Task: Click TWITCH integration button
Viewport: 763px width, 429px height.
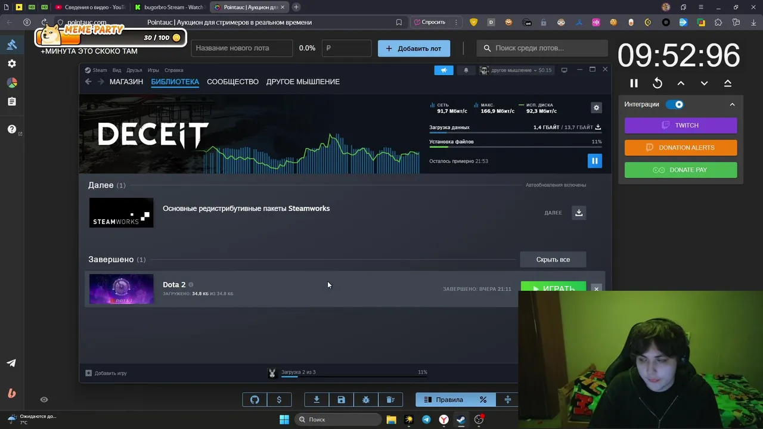Action: (x=681, y=126)
